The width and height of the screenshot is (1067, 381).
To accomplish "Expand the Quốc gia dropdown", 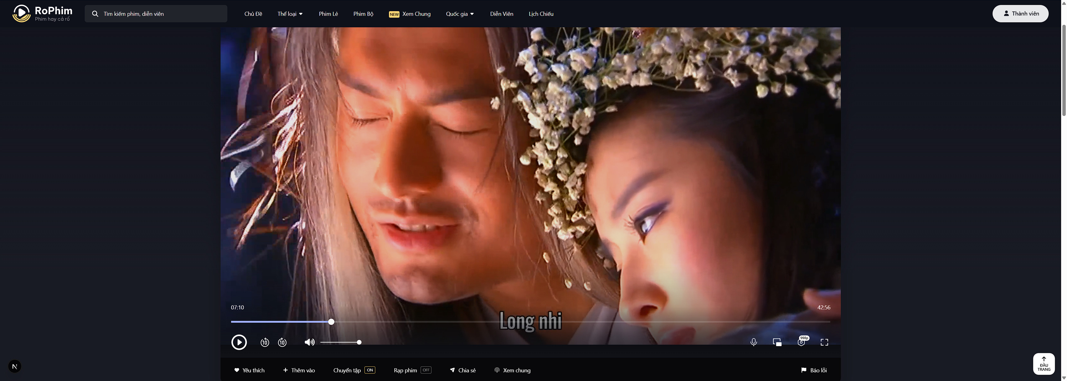I will (x=460, y=14).
